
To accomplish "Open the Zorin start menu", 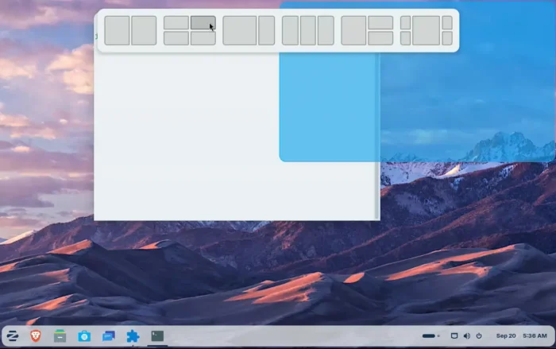I will (x=13, y=335).
